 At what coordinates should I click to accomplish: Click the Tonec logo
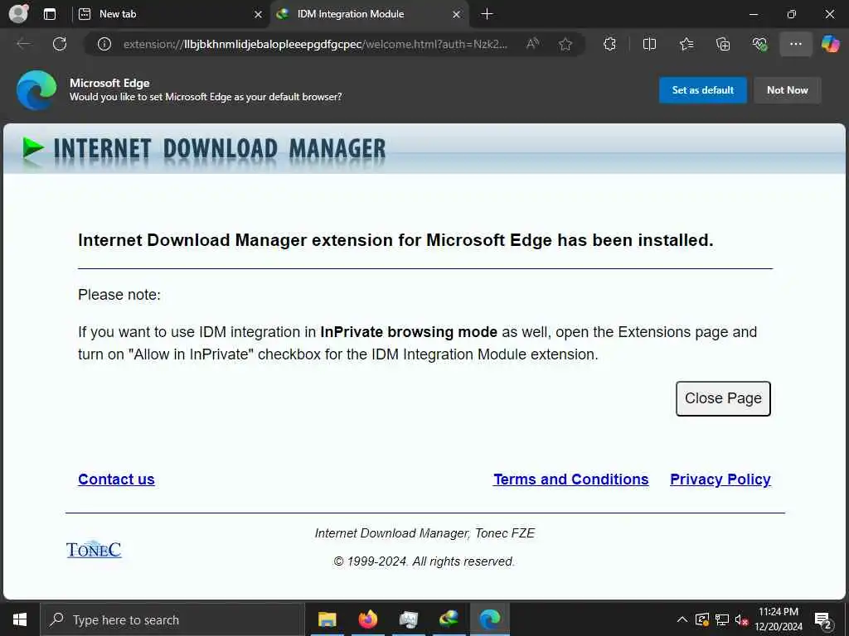point(94,549)
